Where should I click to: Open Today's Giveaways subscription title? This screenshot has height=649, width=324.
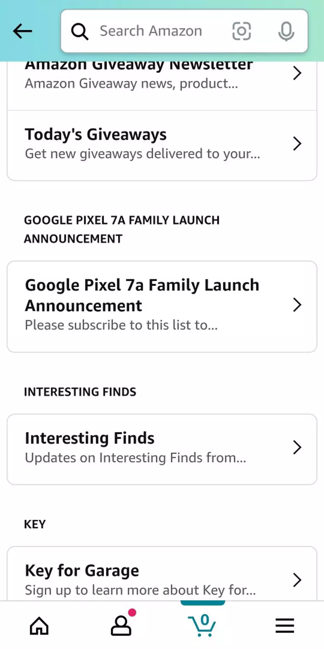pos(96,135)
